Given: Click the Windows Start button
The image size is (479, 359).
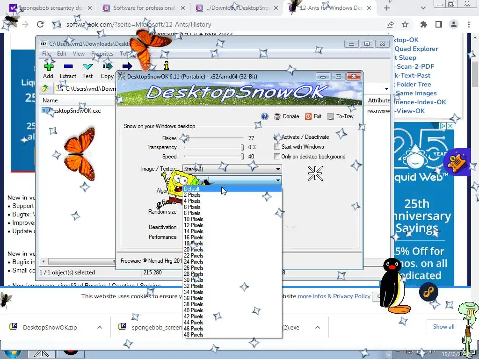Looking at the screenshot, I should pyautogui.click(x=13, y=353).
